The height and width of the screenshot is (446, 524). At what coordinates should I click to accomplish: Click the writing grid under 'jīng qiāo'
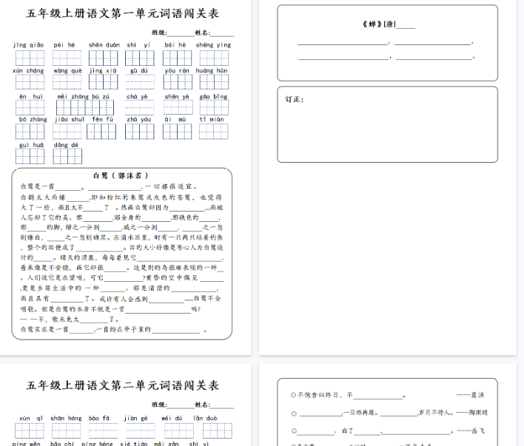[x=29, y=58]
